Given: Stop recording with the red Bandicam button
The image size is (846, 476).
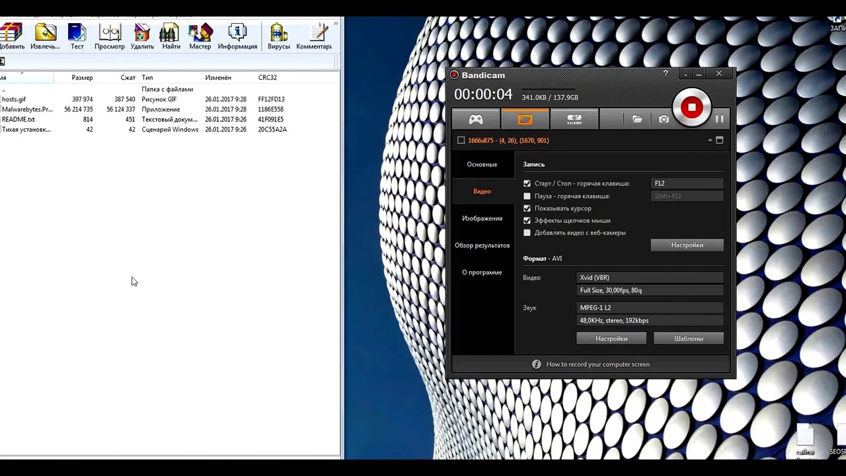Looking at the screenshot, I should (x=692, y=107).
